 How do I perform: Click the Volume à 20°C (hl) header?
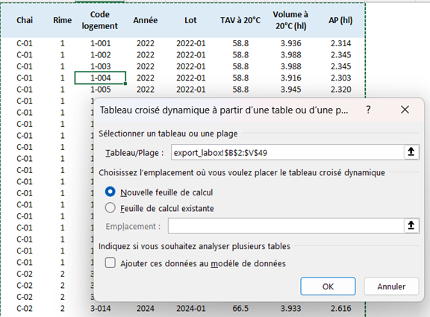(290, 20)
